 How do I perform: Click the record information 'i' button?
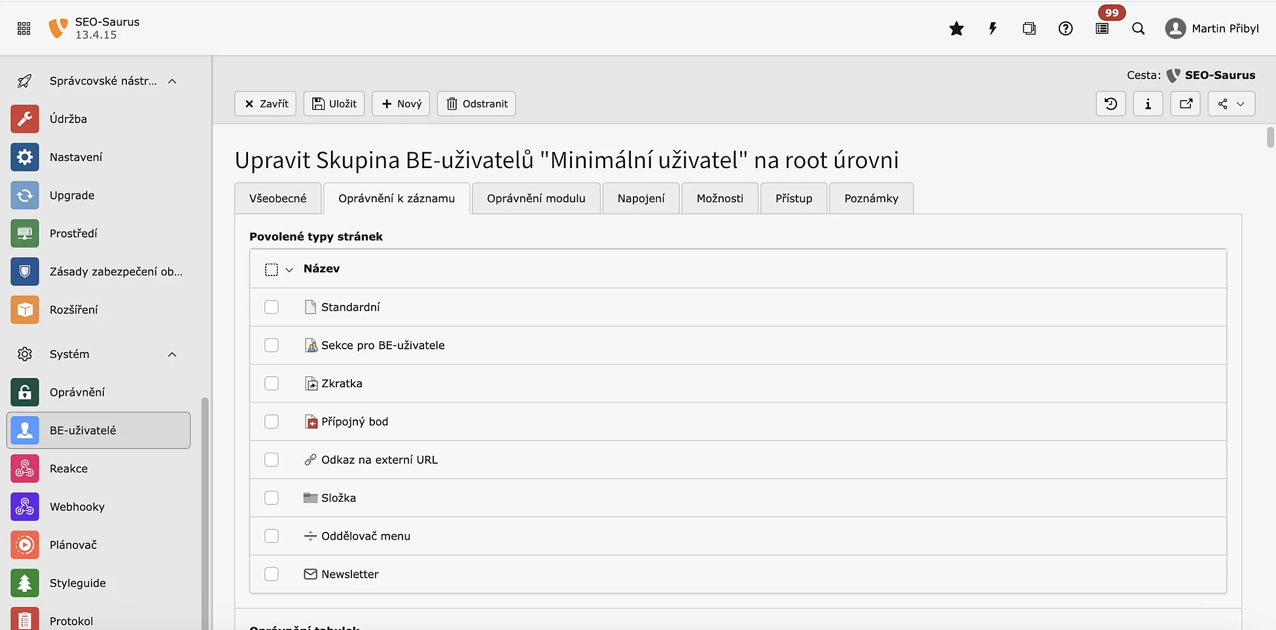pyautogui.click(x=1148, y=104)
